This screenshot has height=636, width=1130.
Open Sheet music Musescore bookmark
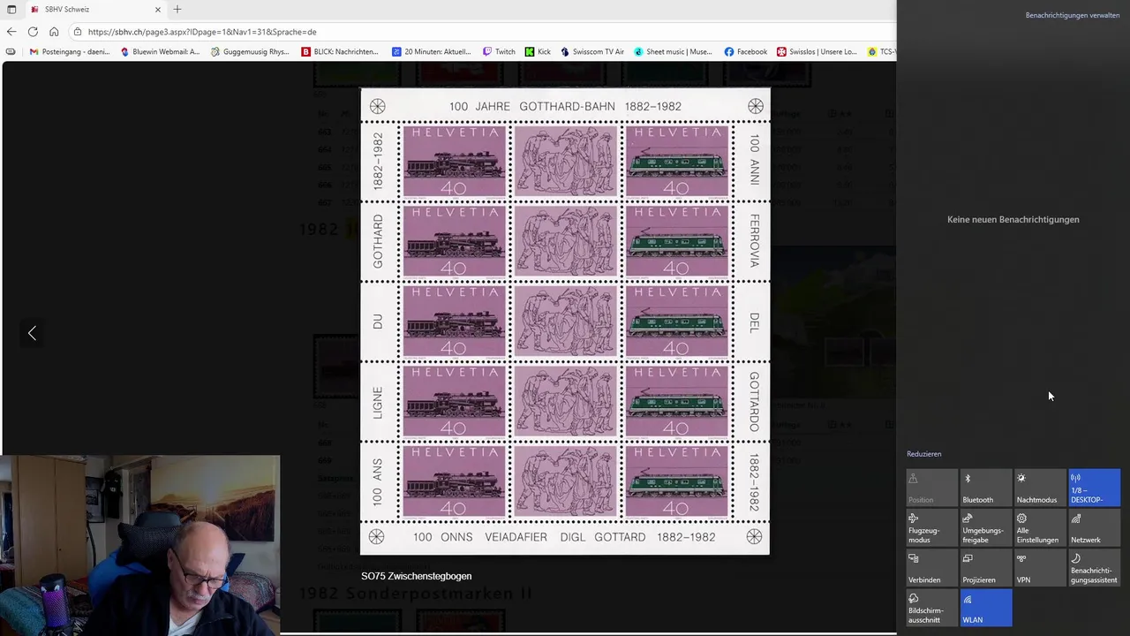pos(673,52)
